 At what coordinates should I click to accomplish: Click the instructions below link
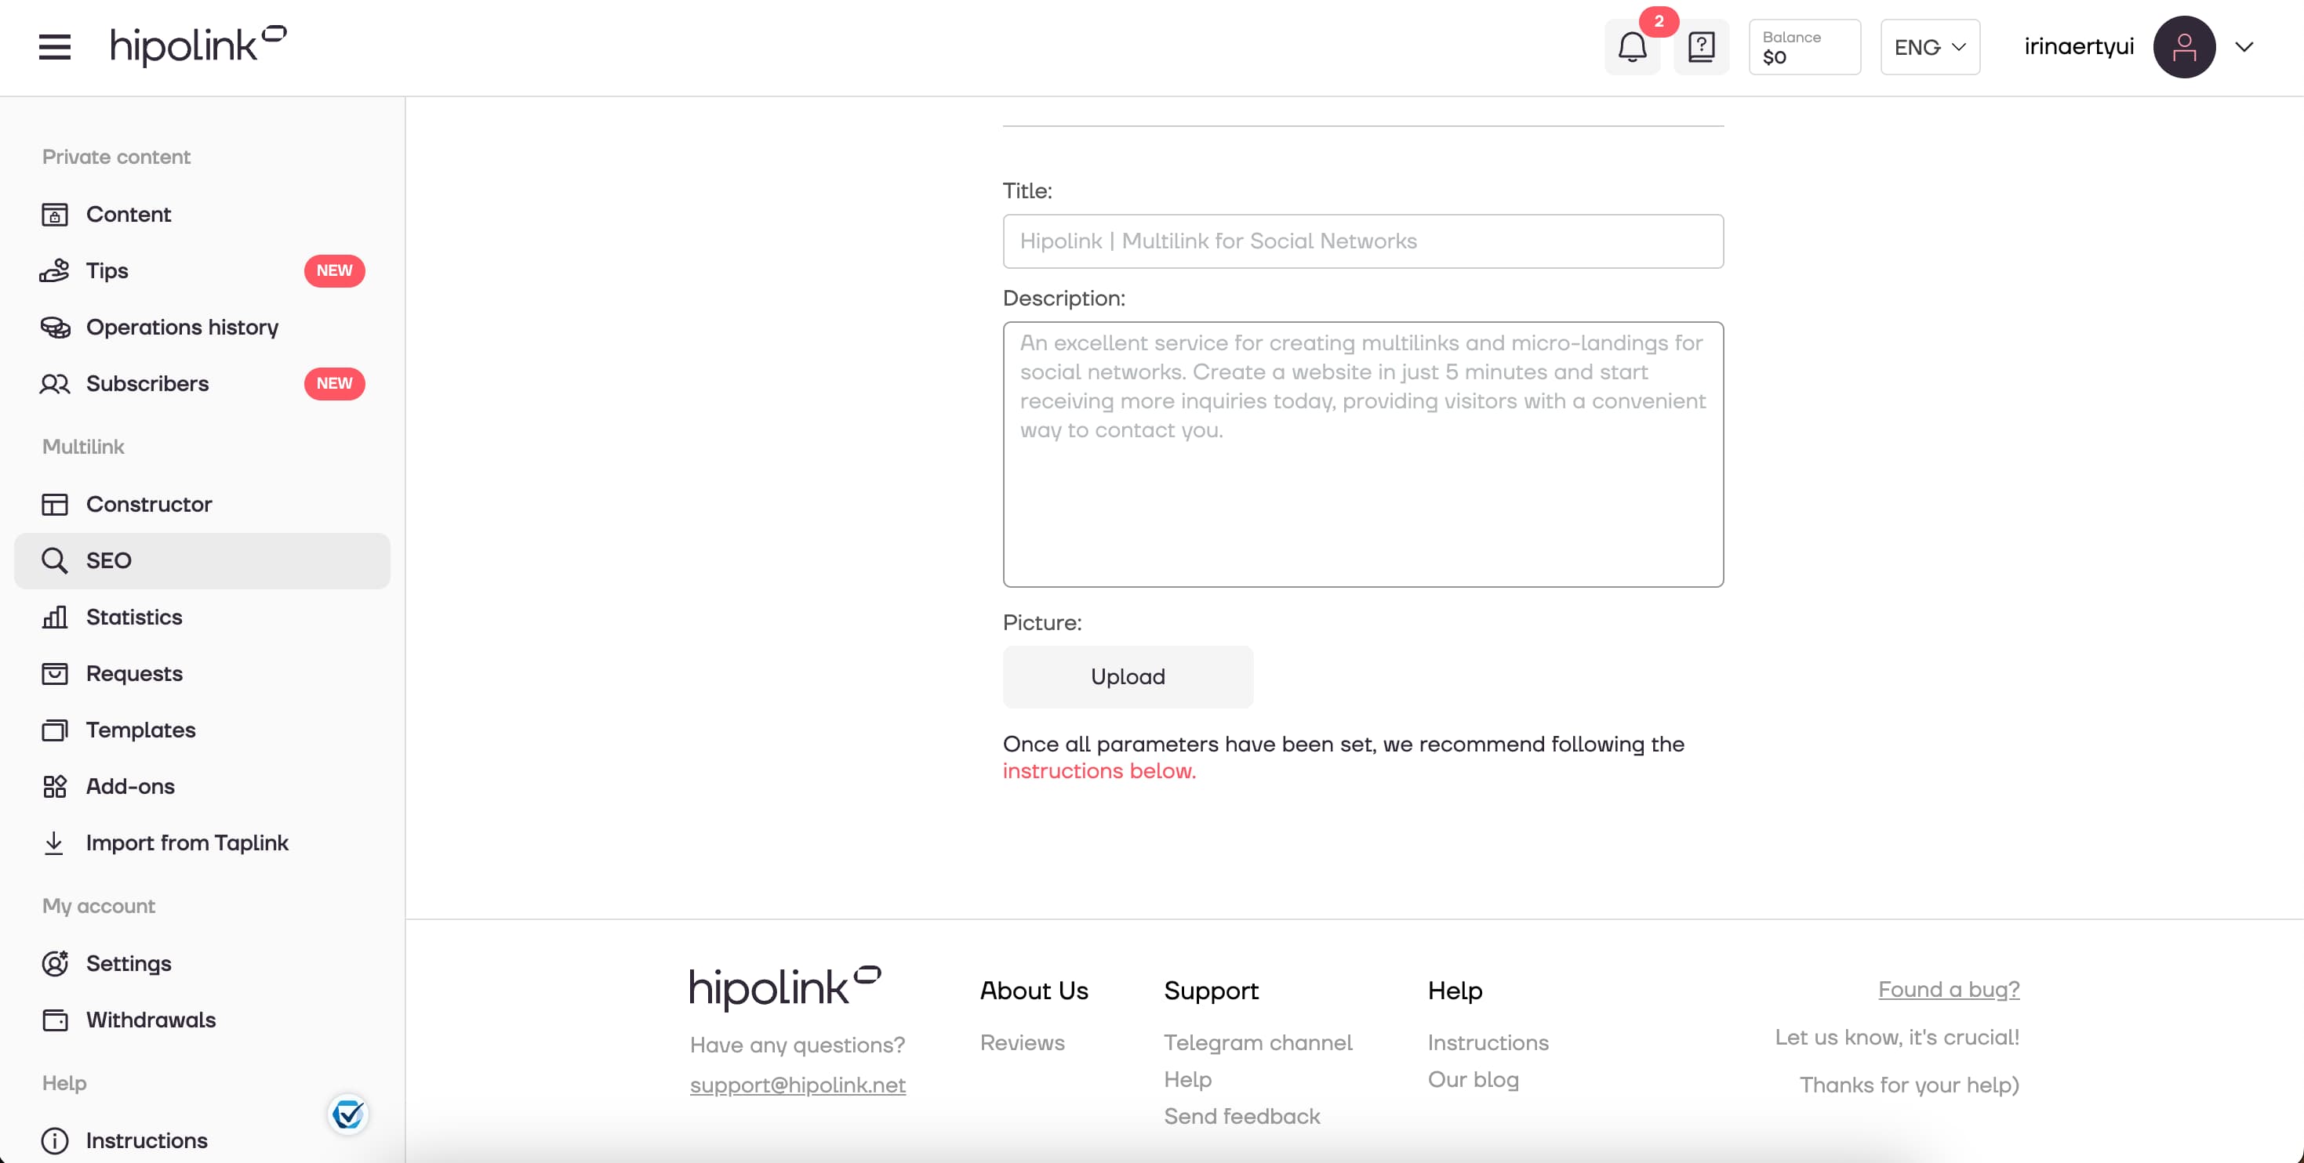tap(1099, 770)
